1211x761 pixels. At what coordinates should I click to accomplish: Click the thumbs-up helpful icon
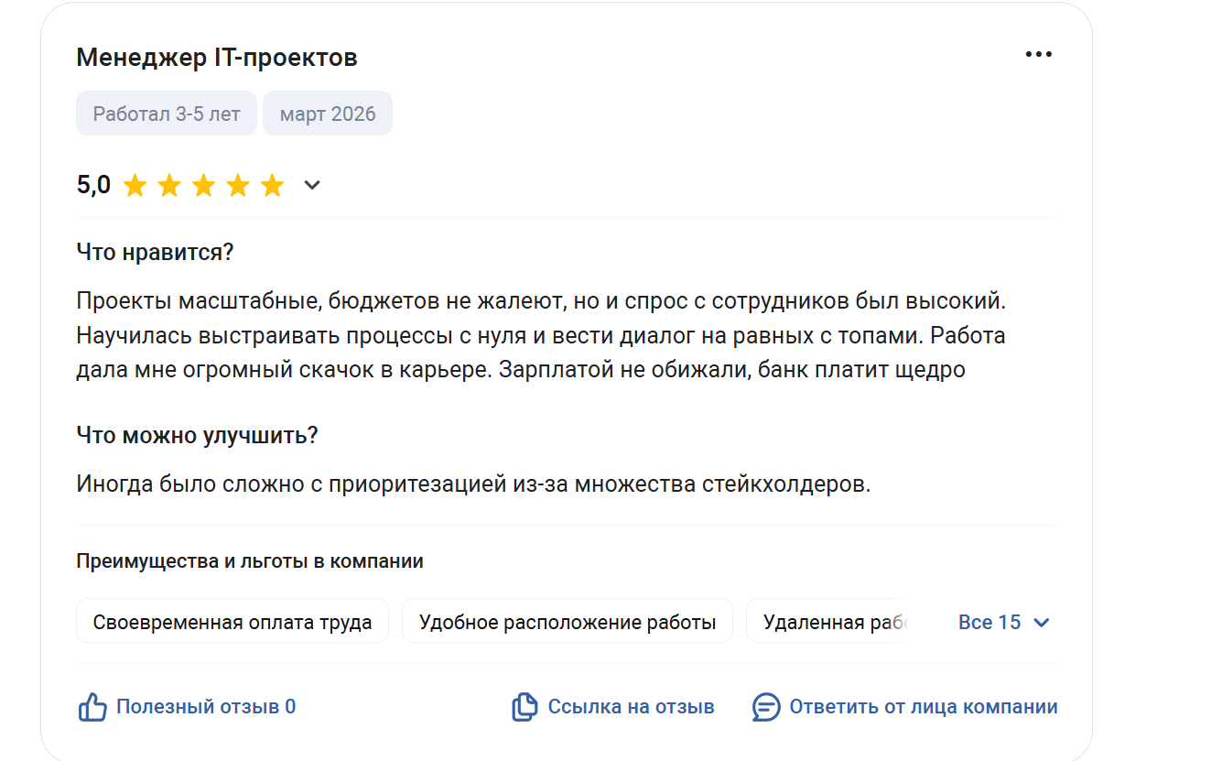point(92,707)
